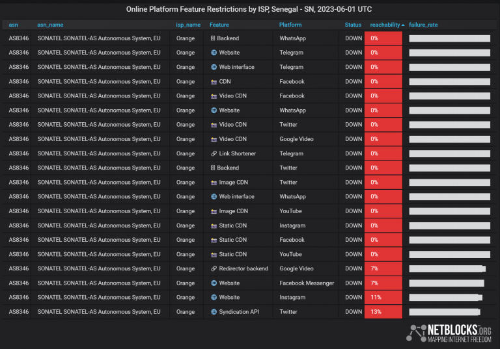
Task: Sort by the asn column header
Action: coord(14,25)
